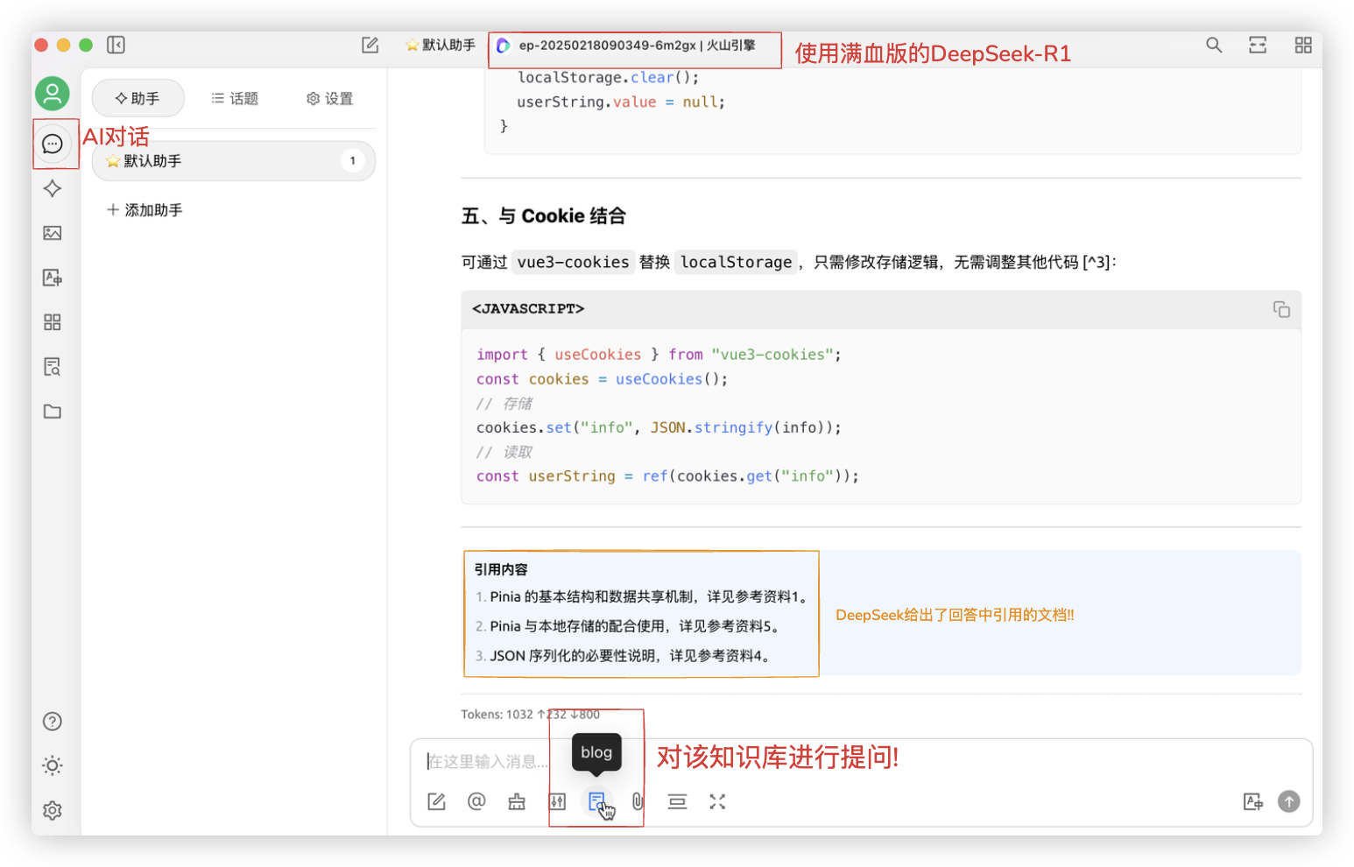Switch to the 设置 tab
Screen dimensions: 1354x867
tap(329, 98)
